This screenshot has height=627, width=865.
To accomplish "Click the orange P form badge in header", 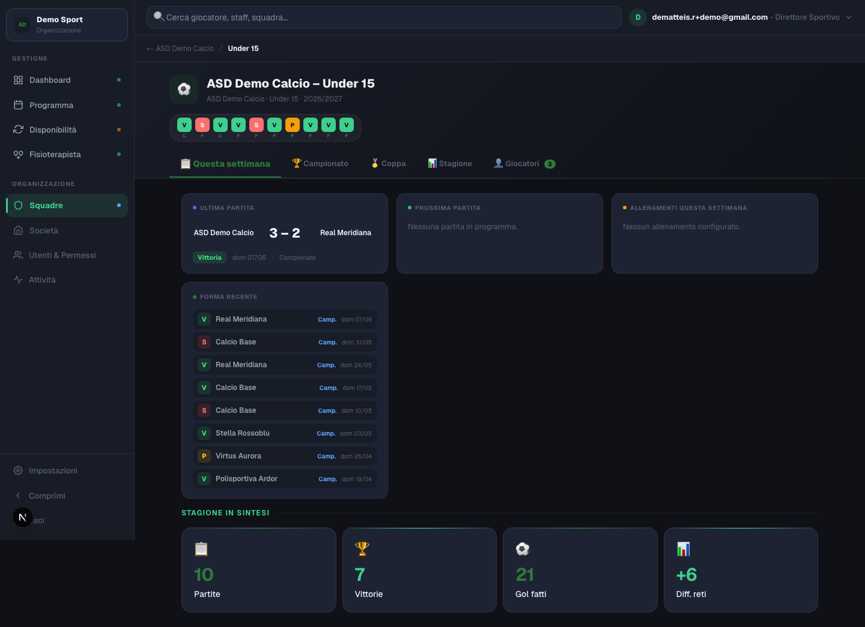I will coord(293,125).
